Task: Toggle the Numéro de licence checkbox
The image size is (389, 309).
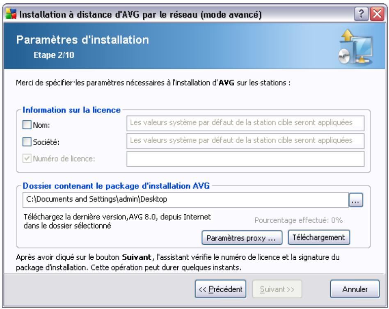Action: coord(27,158)
